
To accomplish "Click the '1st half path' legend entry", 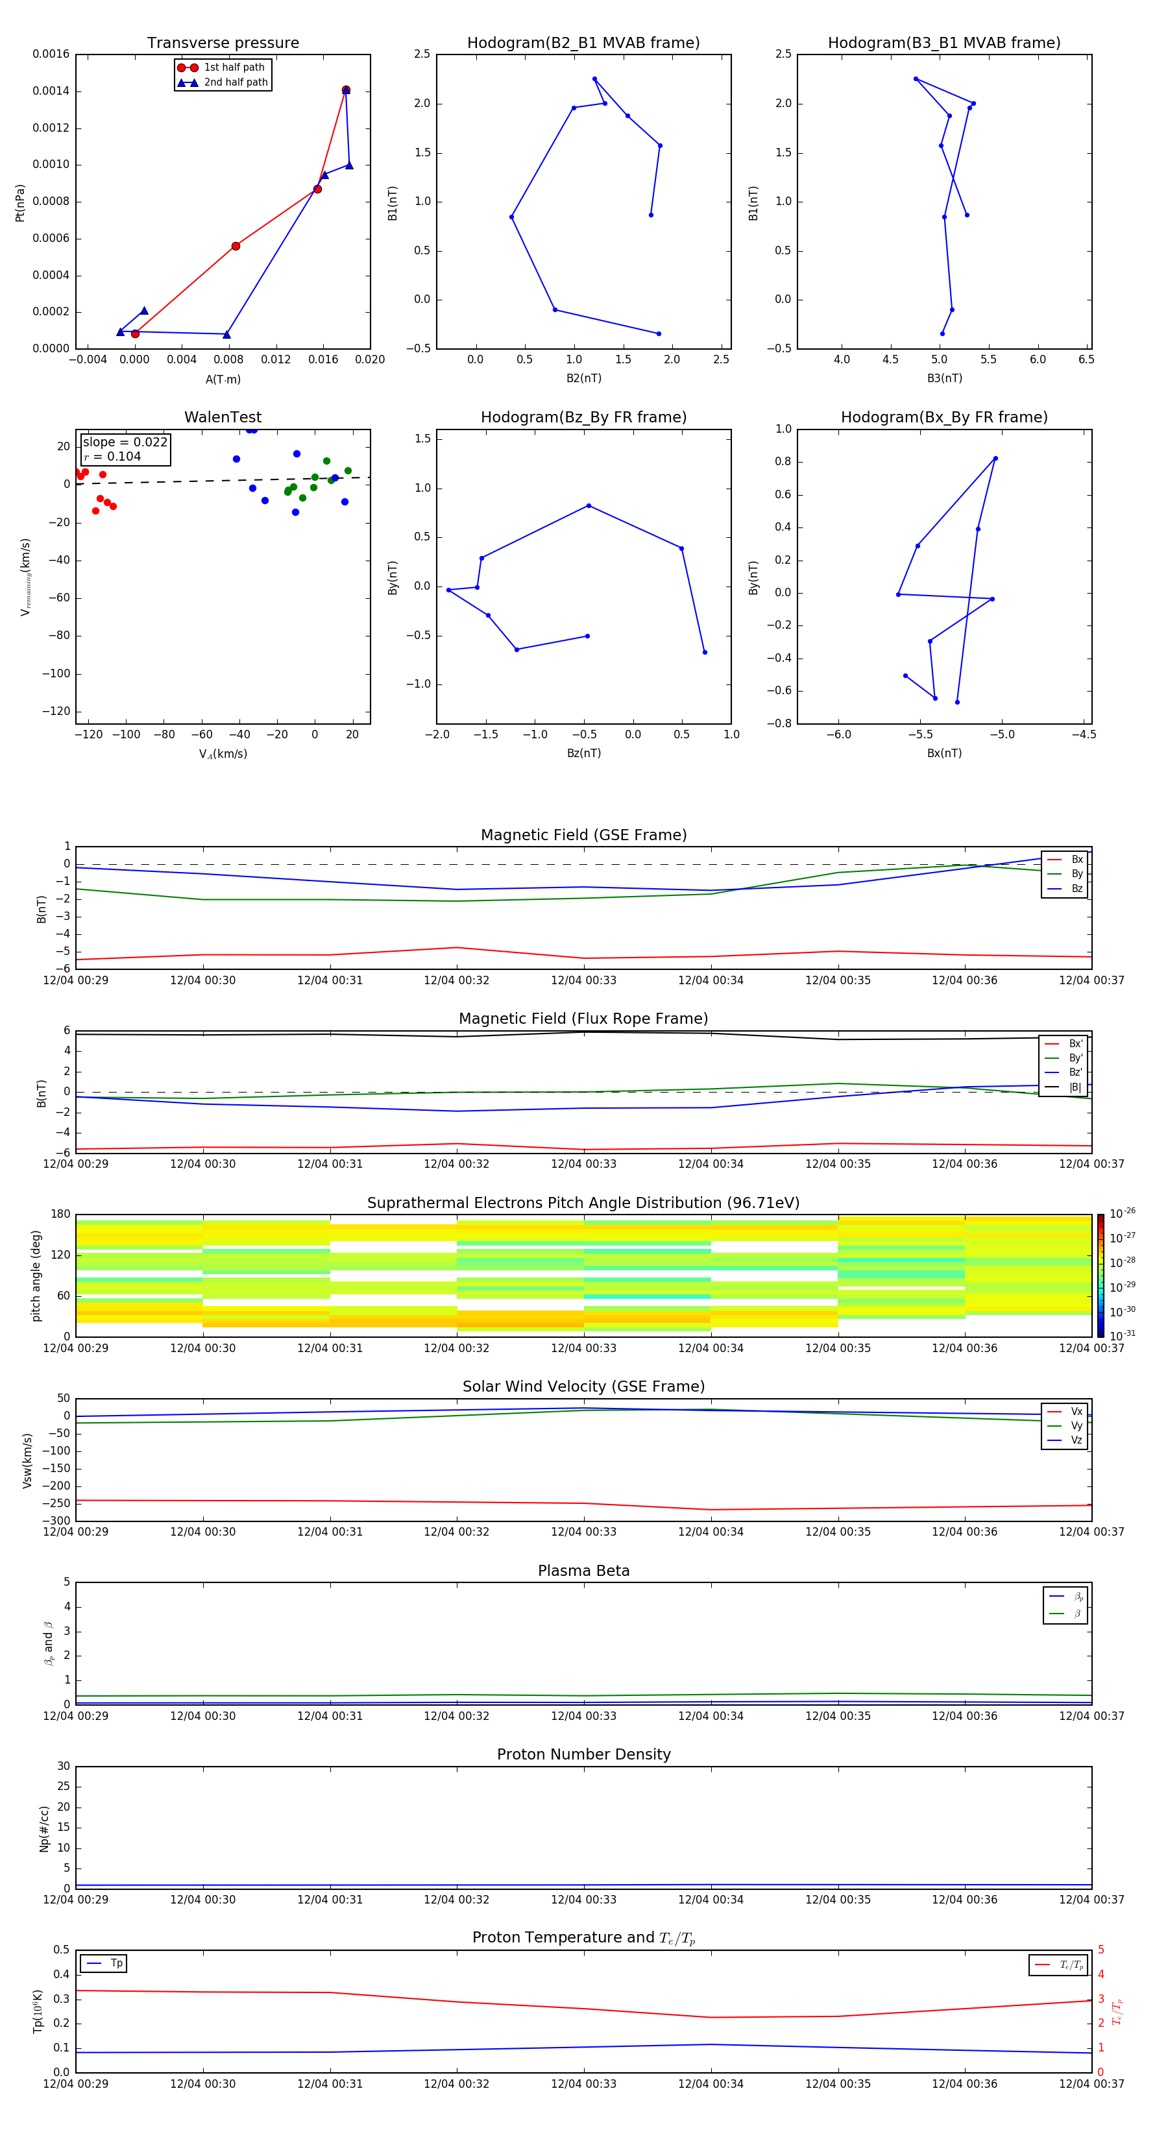I will click(221, 67).
